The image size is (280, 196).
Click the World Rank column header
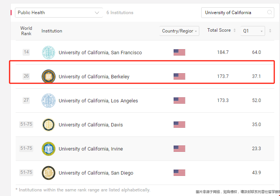coord(26,31)
